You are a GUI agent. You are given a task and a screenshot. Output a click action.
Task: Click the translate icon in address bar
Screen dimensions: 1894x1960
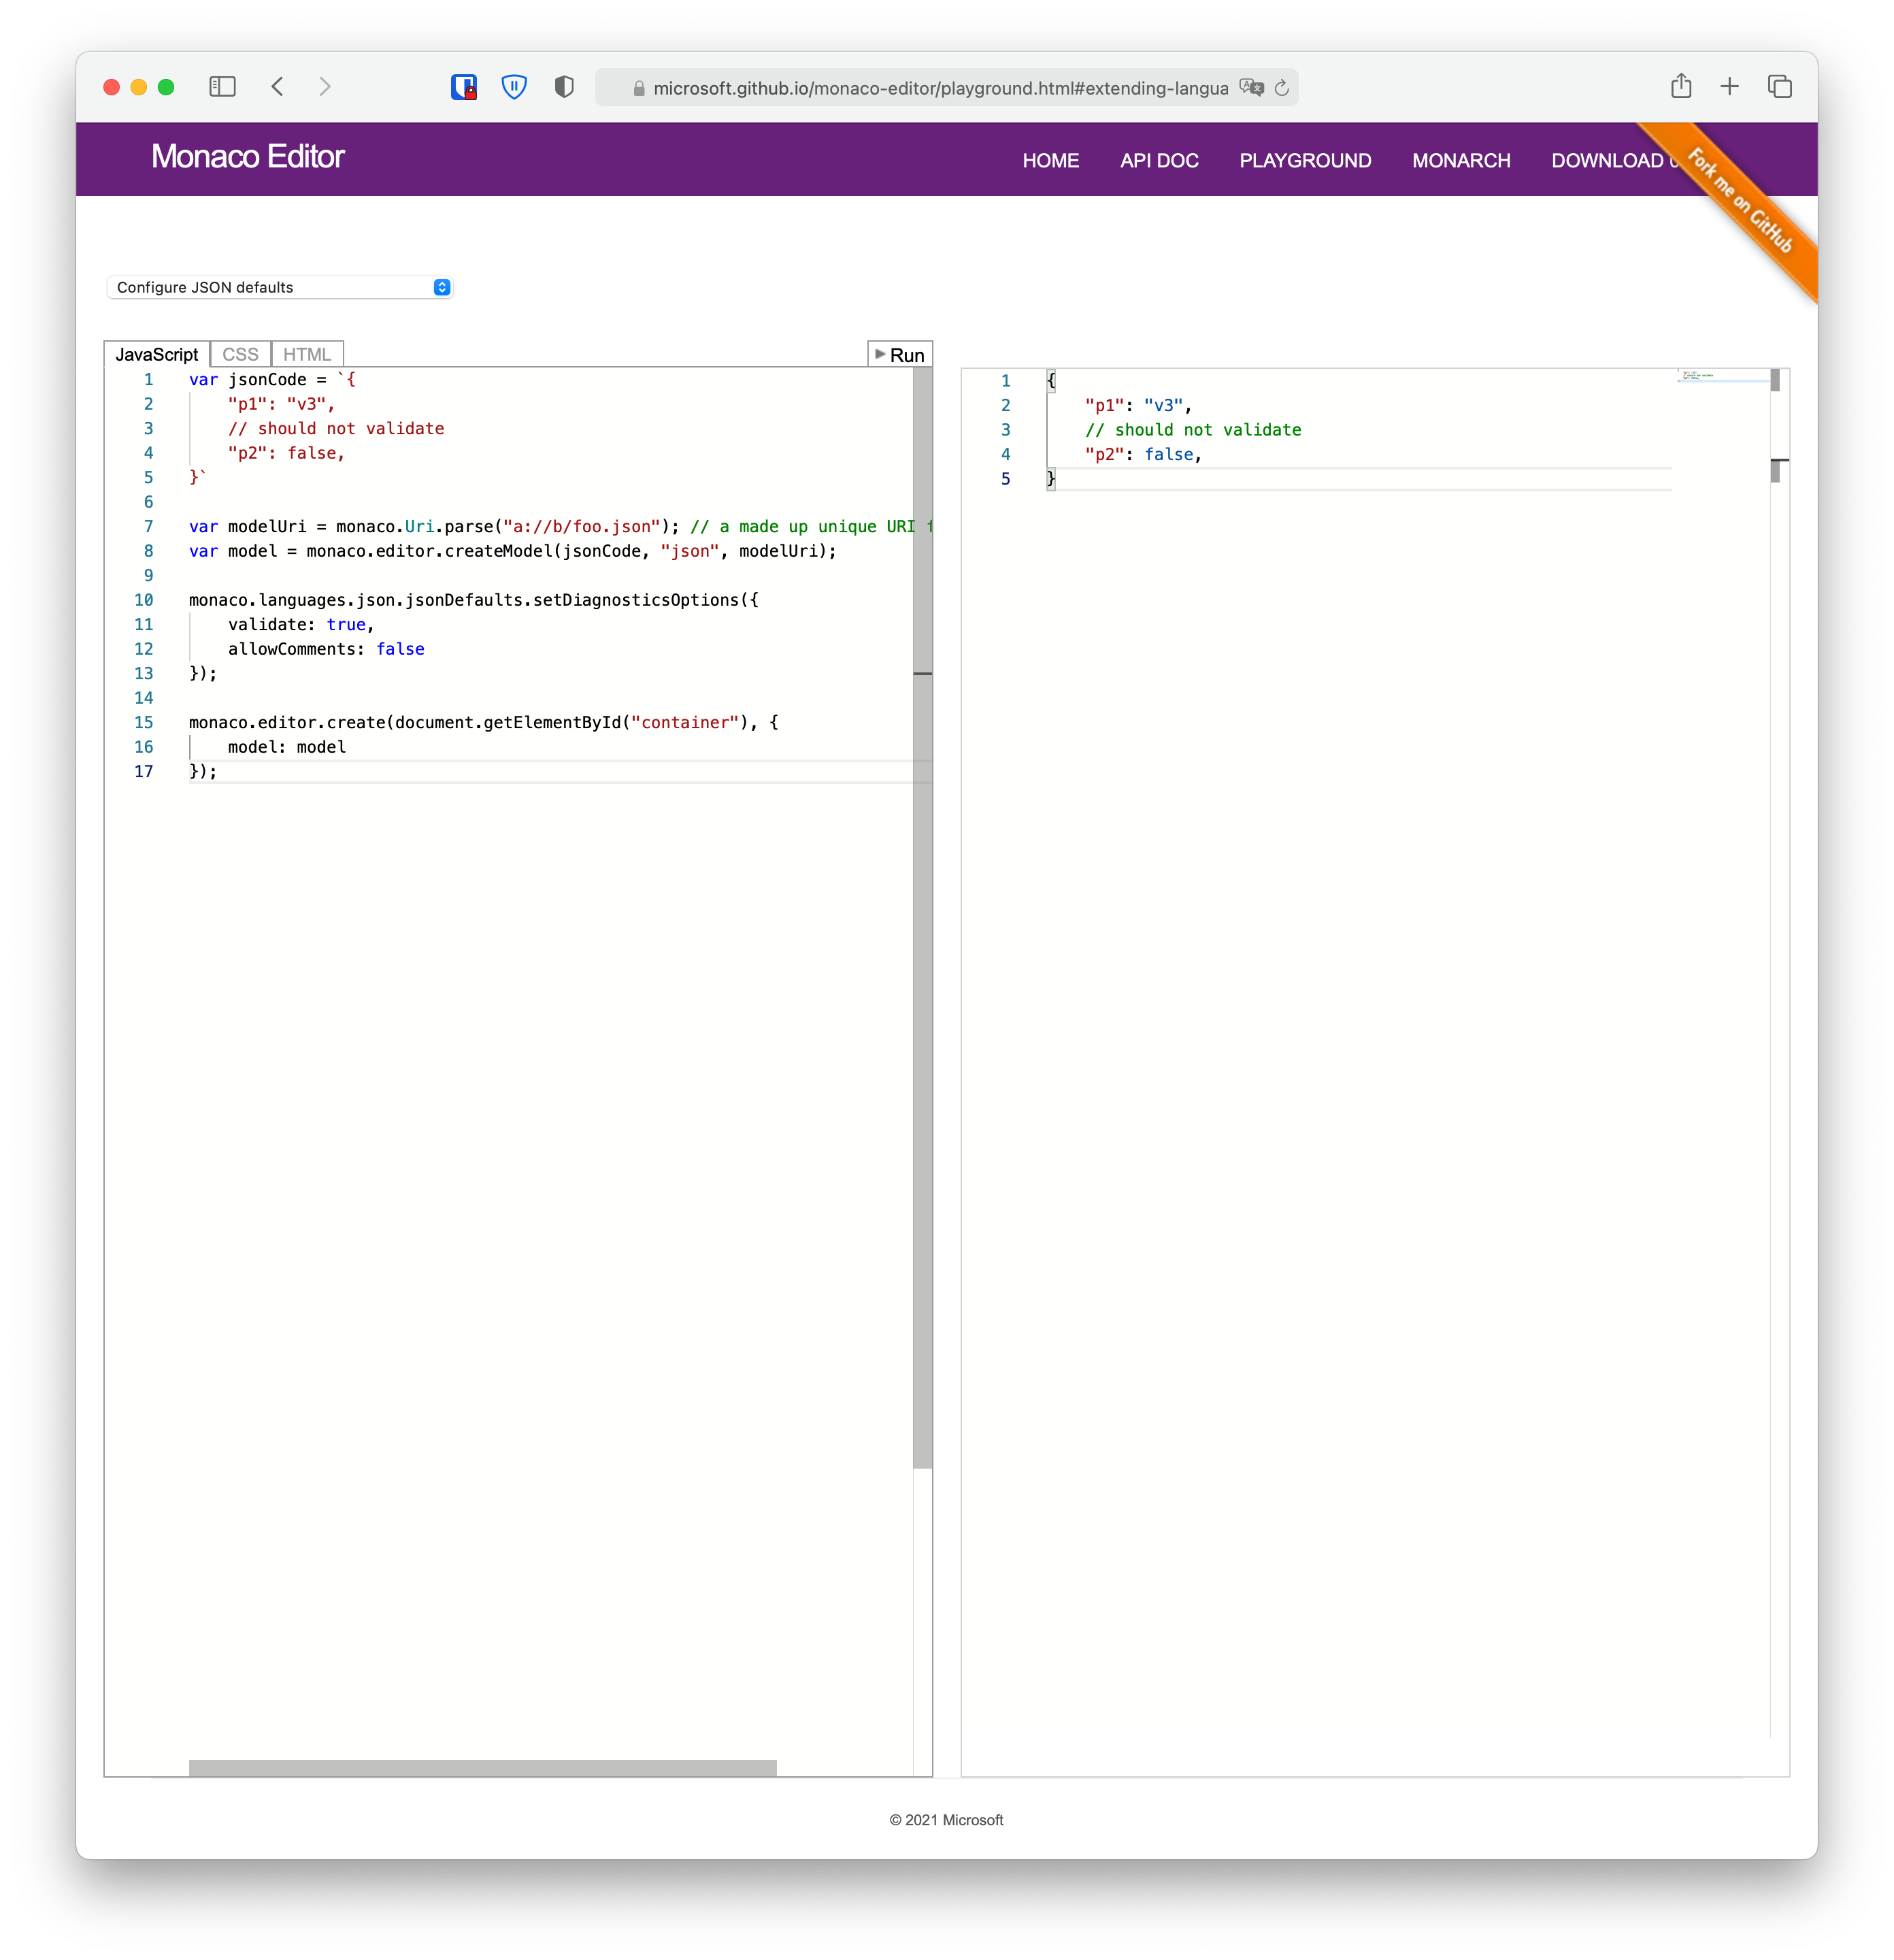pos(1251,88)
